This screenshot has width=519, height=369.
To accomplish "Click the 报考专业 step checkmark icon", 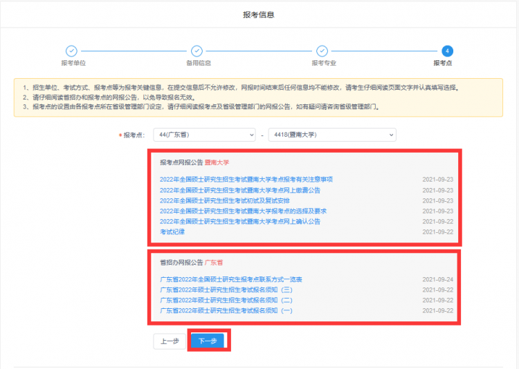I will pyautogui.click(x=322, y=51).
